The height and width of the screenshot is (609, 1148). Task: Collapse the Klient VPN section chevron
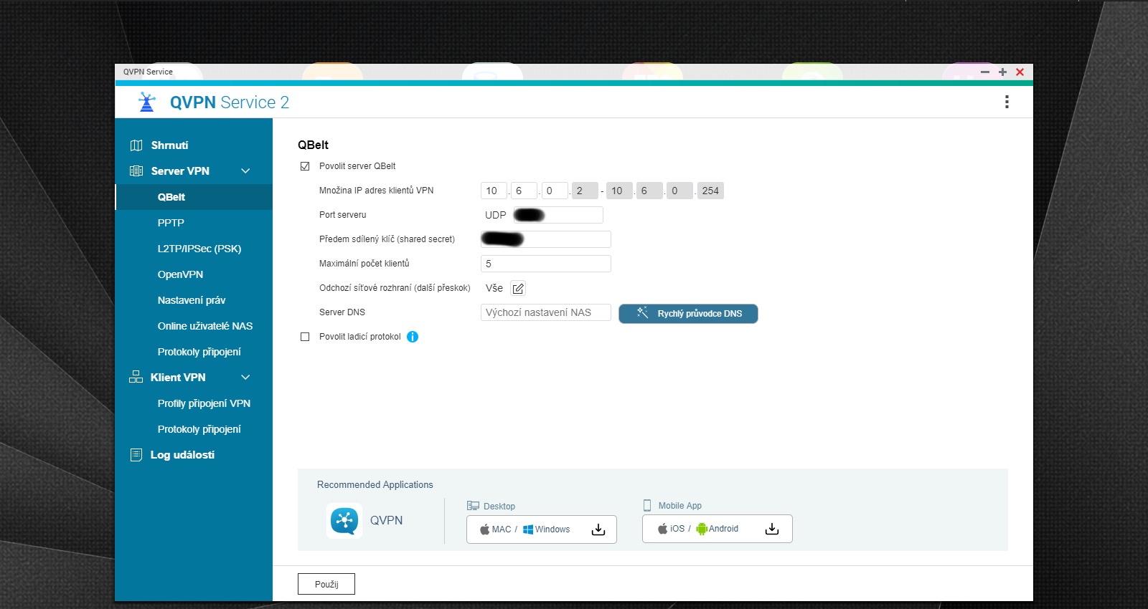click(245, 378)
